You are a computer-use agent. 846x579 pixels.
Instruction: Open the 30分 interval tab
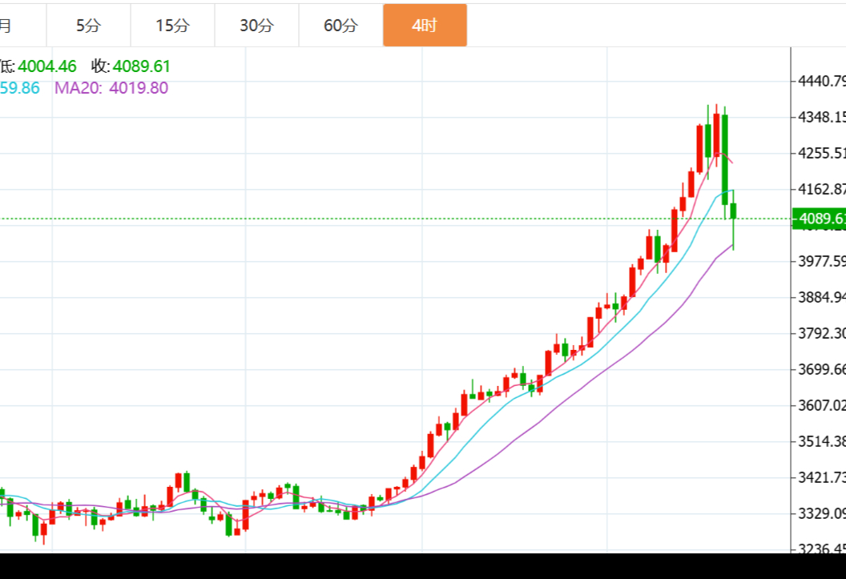click(256, 26)
